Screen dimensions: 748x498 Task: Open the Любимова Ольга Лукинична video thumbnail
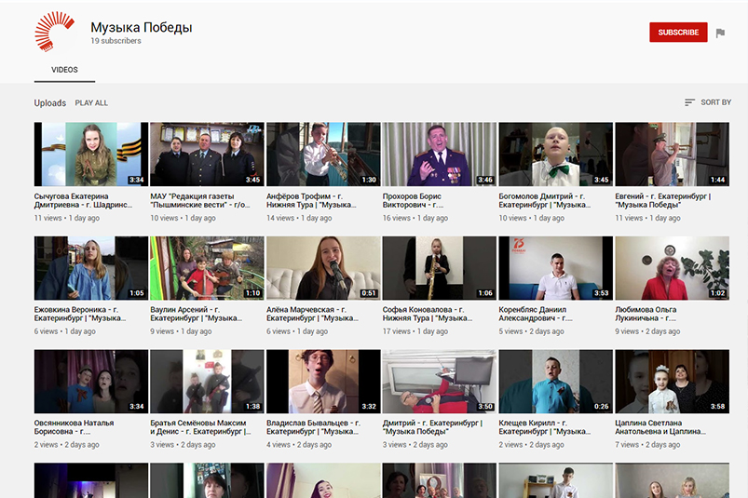[672, 268]
